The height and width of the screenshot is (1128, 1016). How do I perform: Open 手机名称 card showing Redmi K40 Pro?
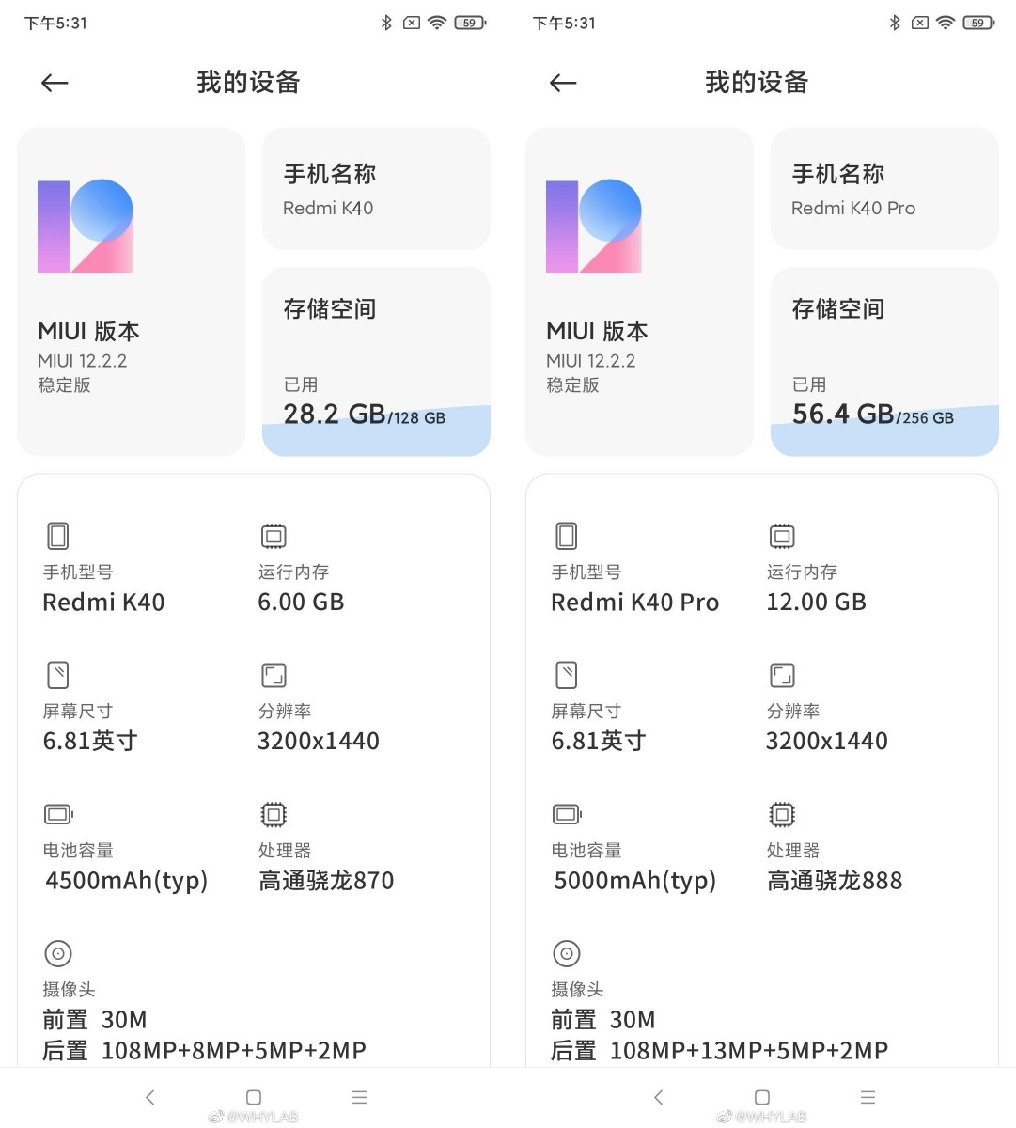click(884, 189)
